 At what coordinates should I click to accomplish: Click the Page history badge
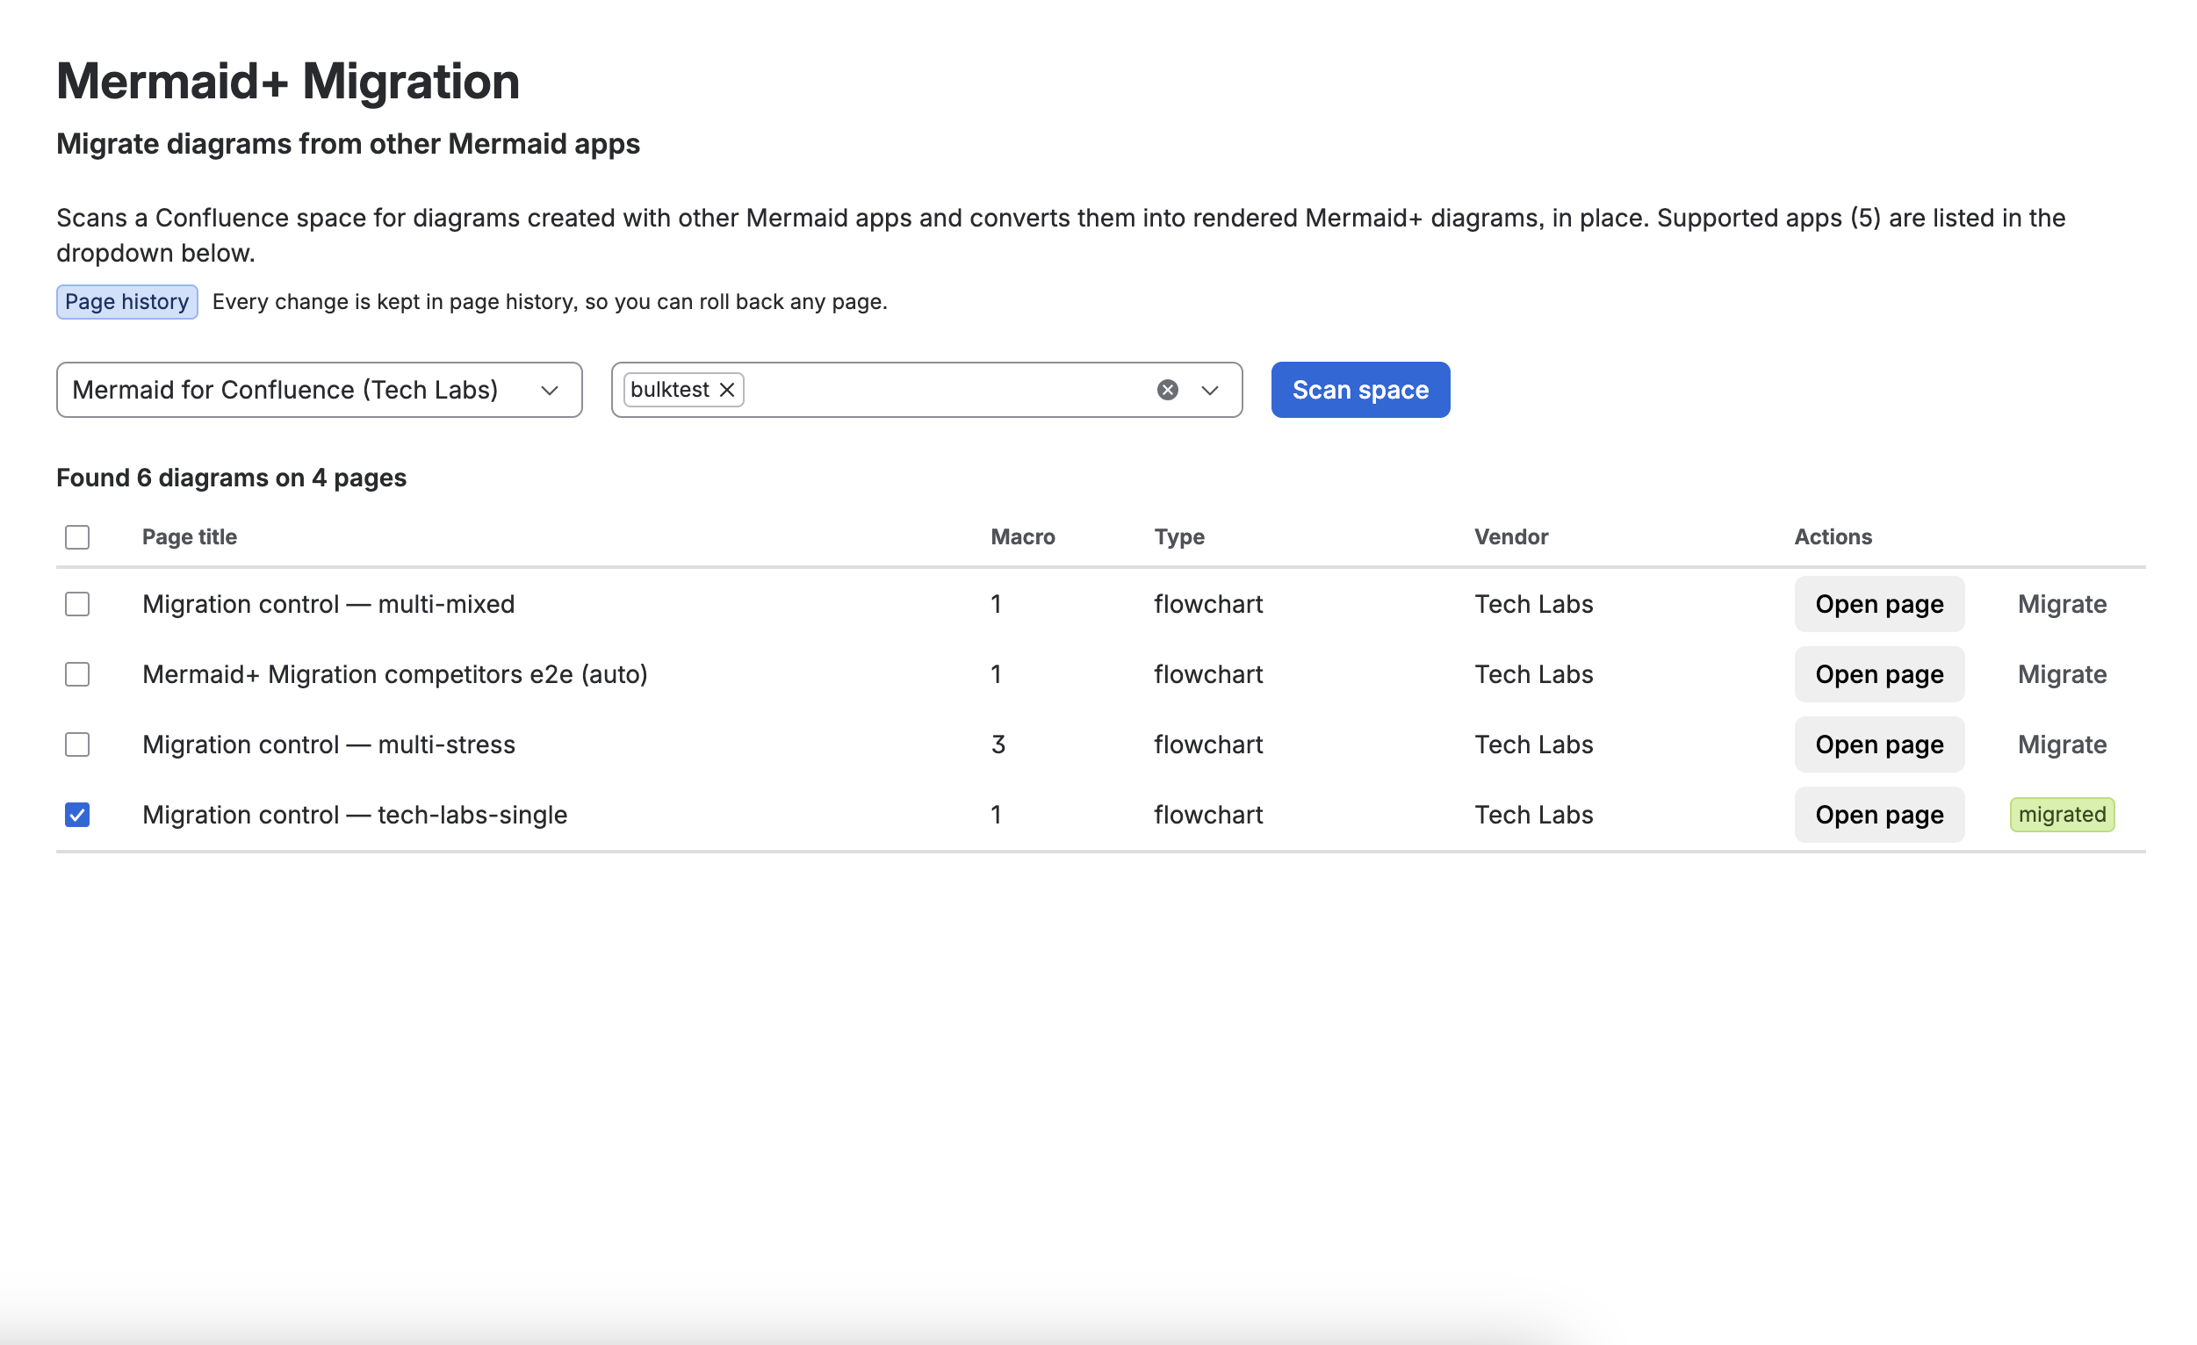[x=126, y=302]
